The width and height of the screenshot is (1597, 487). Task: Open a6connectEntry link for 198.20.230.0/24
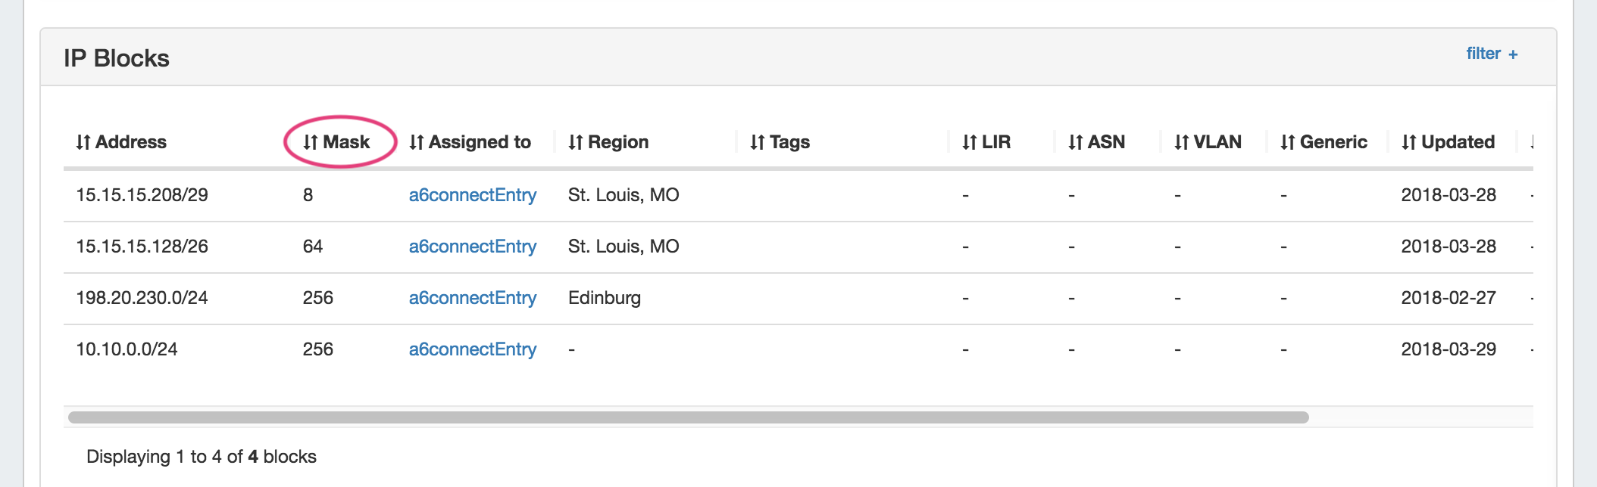click(x=472, y=298)
